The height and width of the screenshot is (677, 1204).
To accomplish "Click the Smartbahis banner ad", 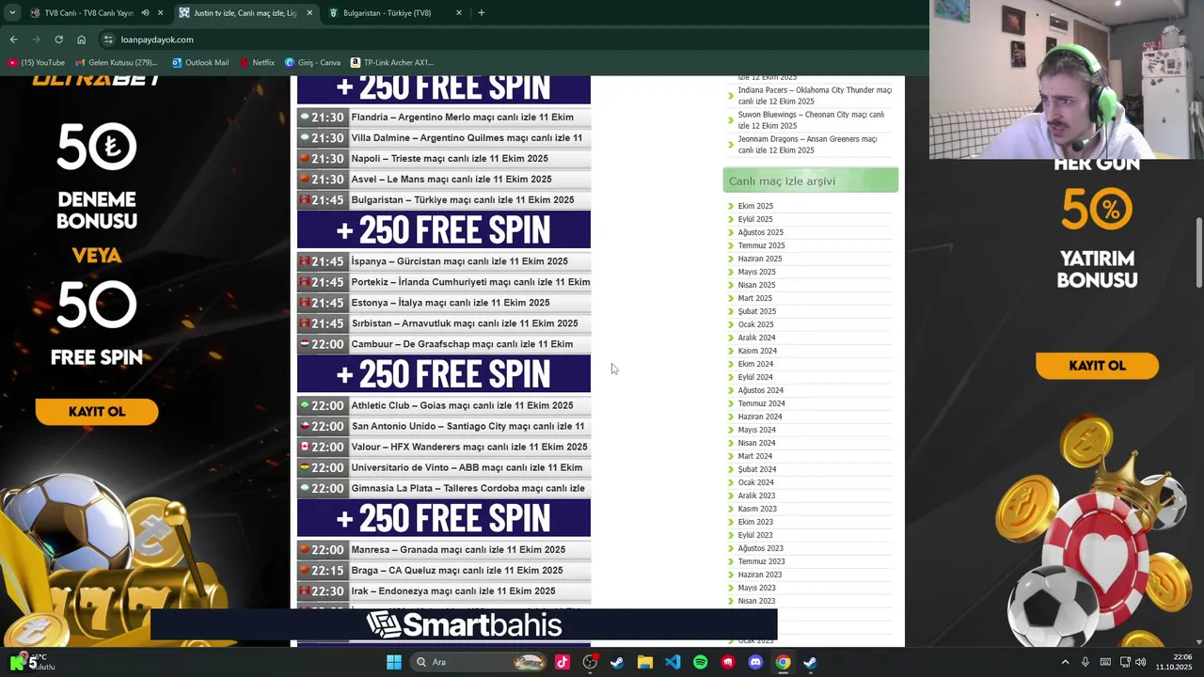I will (464, 625).
